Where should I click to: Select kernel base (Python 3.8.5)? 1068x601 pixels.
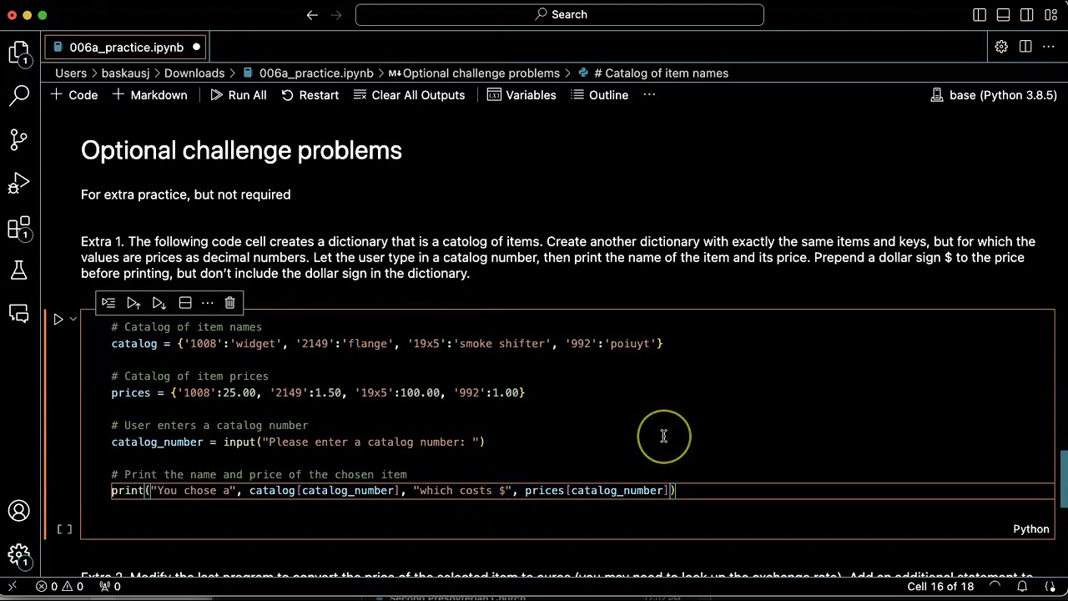(994, 95)
